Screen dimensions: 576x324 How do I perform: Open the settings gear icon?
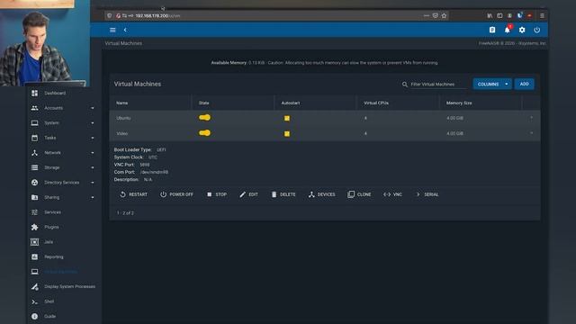[522, 30]
